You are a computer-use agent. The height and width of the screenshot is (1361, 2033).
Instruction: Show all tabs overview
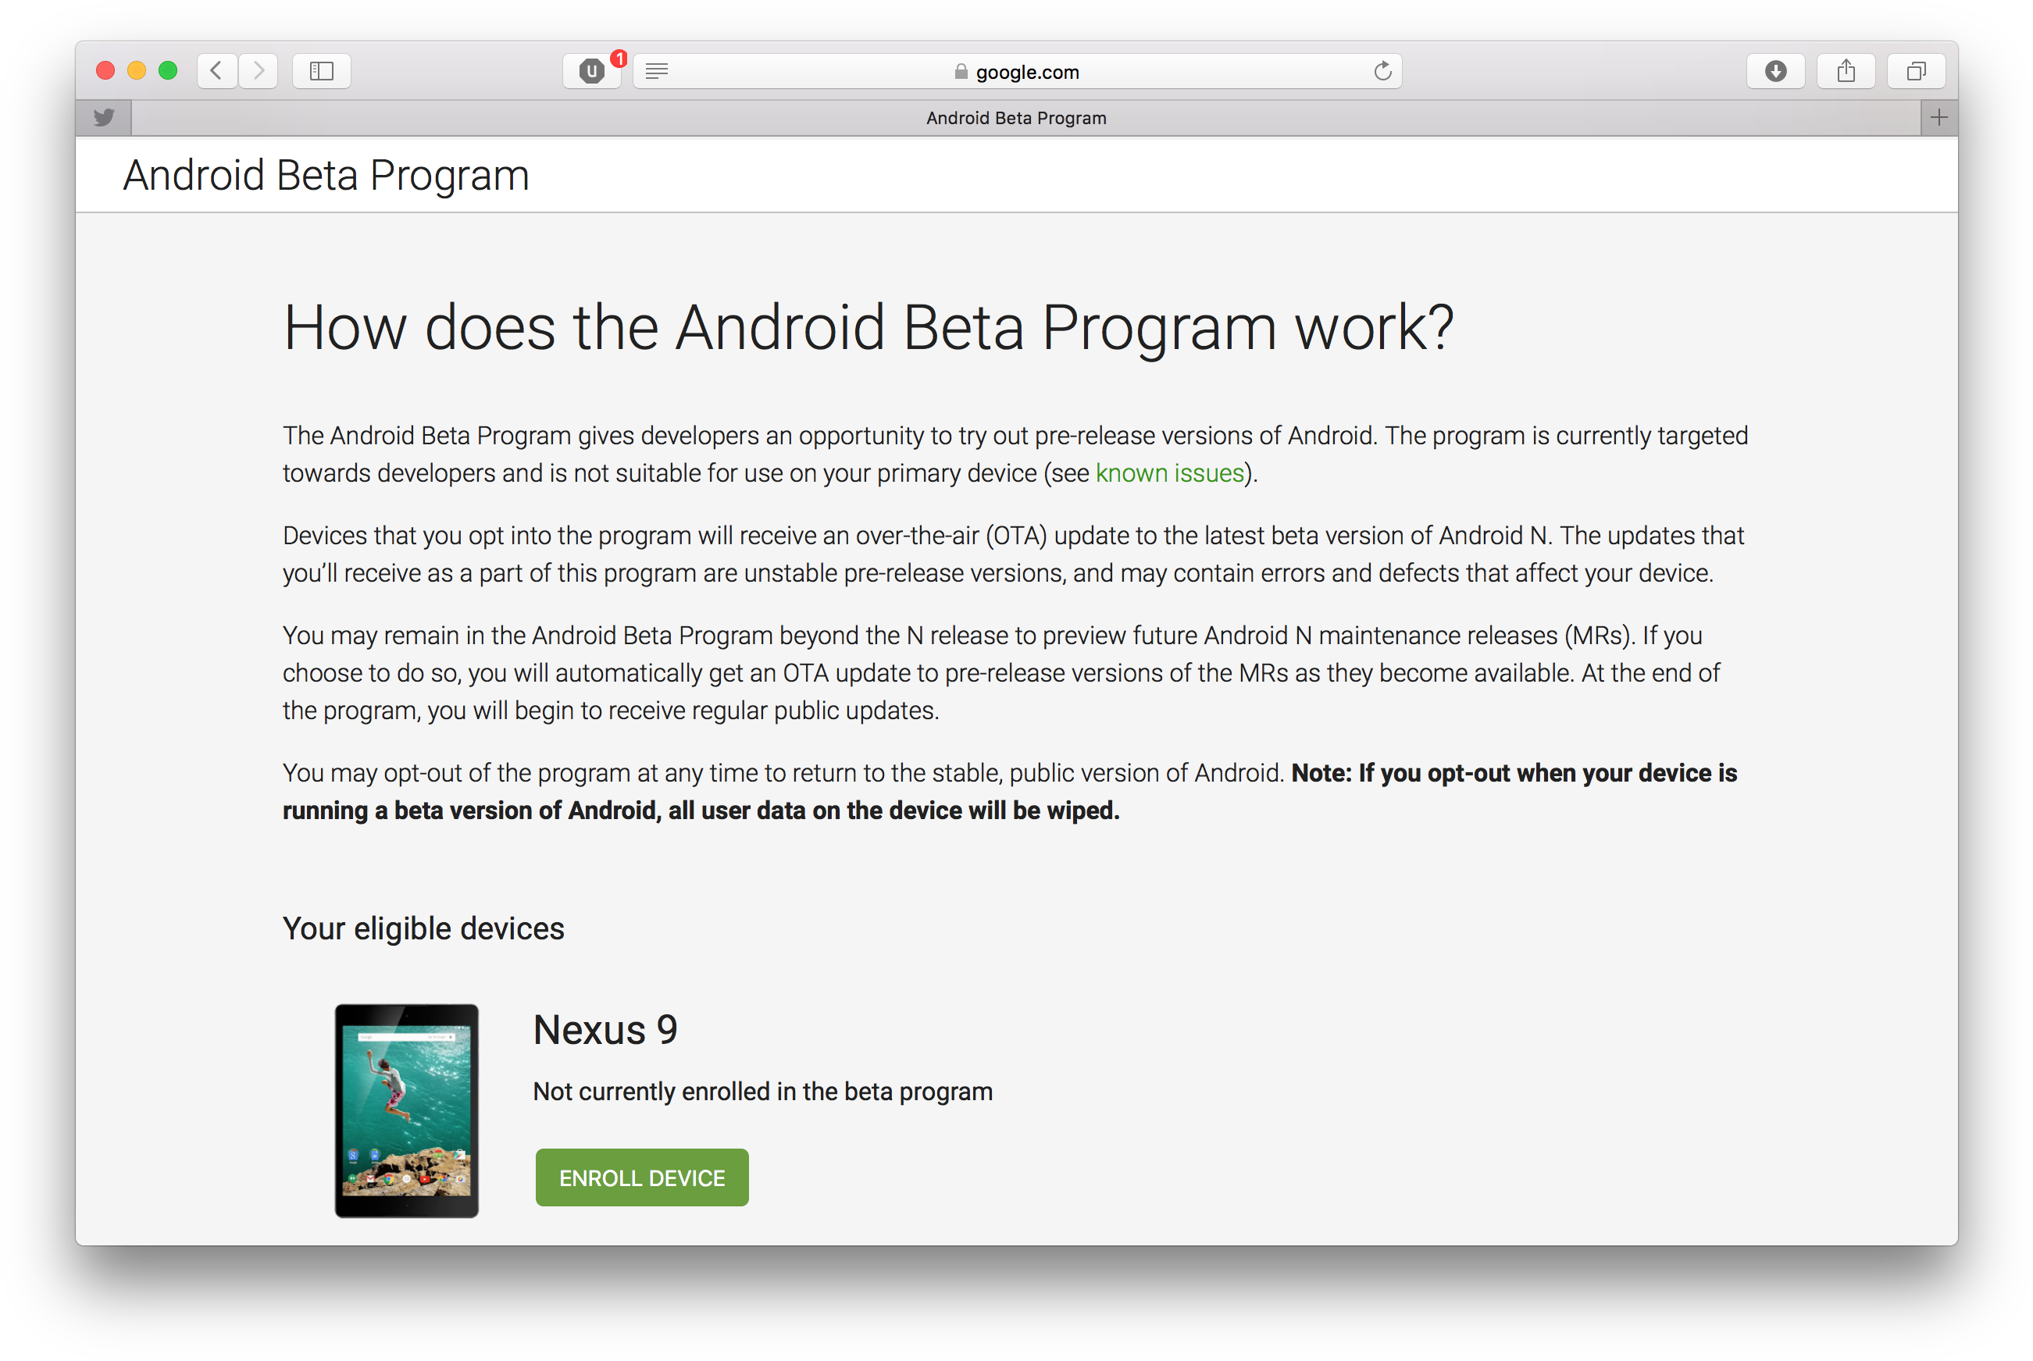tap(1917, 71)
